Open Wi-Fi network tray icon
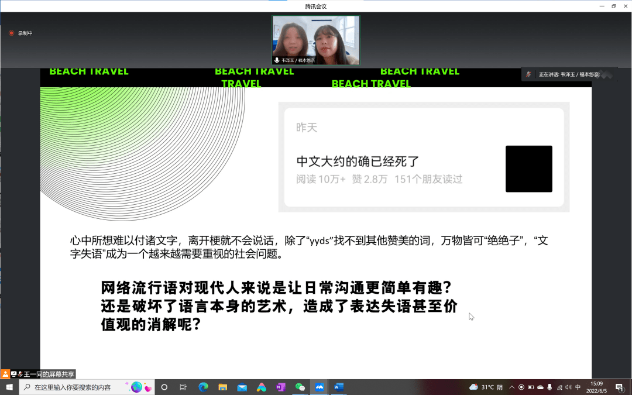The width and height of the screenshot is (632, 395). pos(559,387)
